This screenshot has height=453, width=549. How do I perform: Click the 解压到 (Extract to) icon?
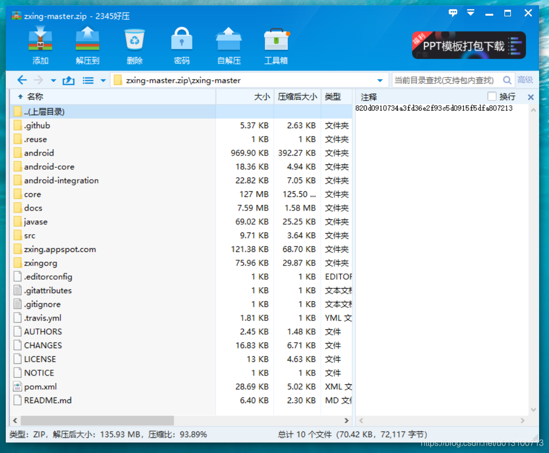click(x=87, y=39)
